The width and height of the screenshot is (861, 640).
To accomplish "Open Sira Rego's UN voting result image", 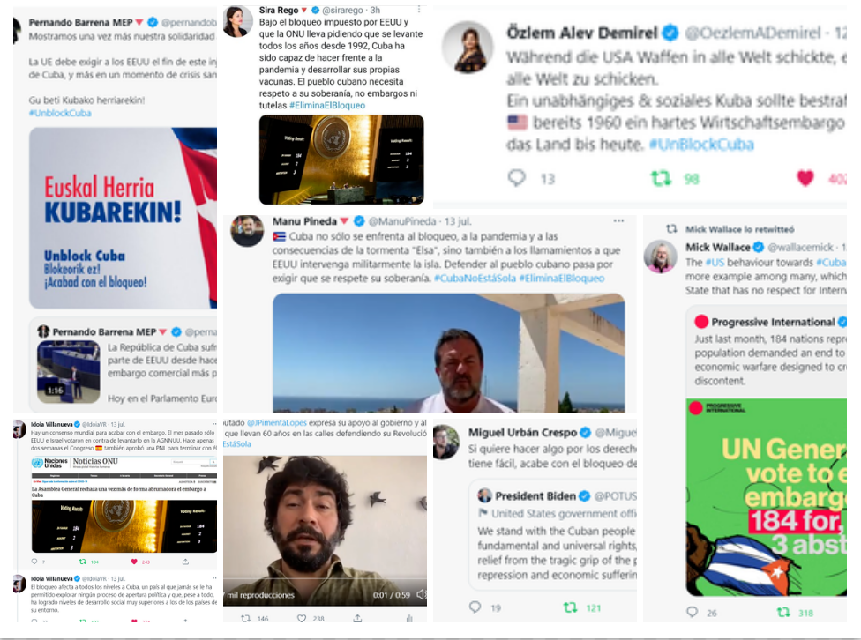I will pos(341,160).
